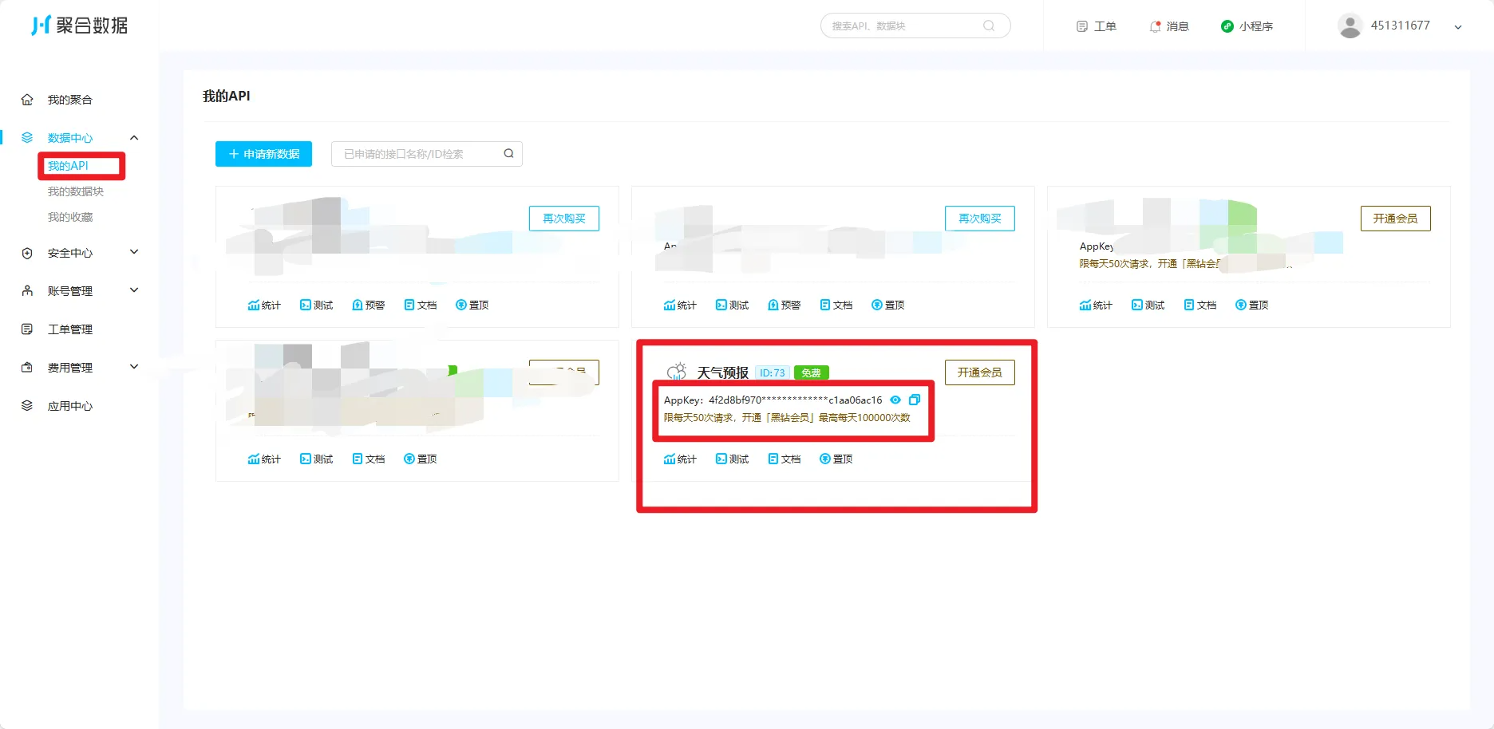Click the 我的聚合 house icon
Viewport: 1494px width, 729px height.
pyautogui.click(x=27, y=100)
